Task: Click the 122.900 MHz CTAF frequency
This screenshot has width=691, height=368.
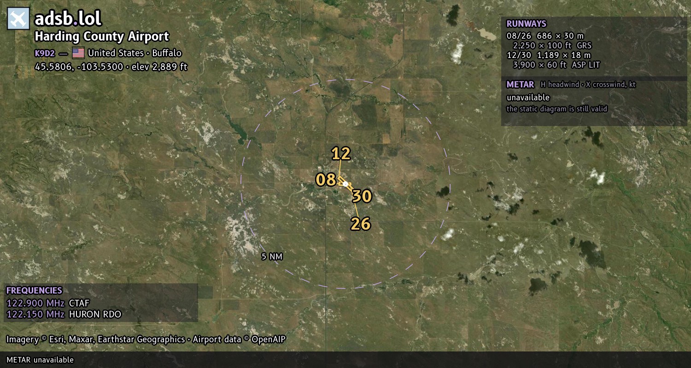Action: click(48, 303)
